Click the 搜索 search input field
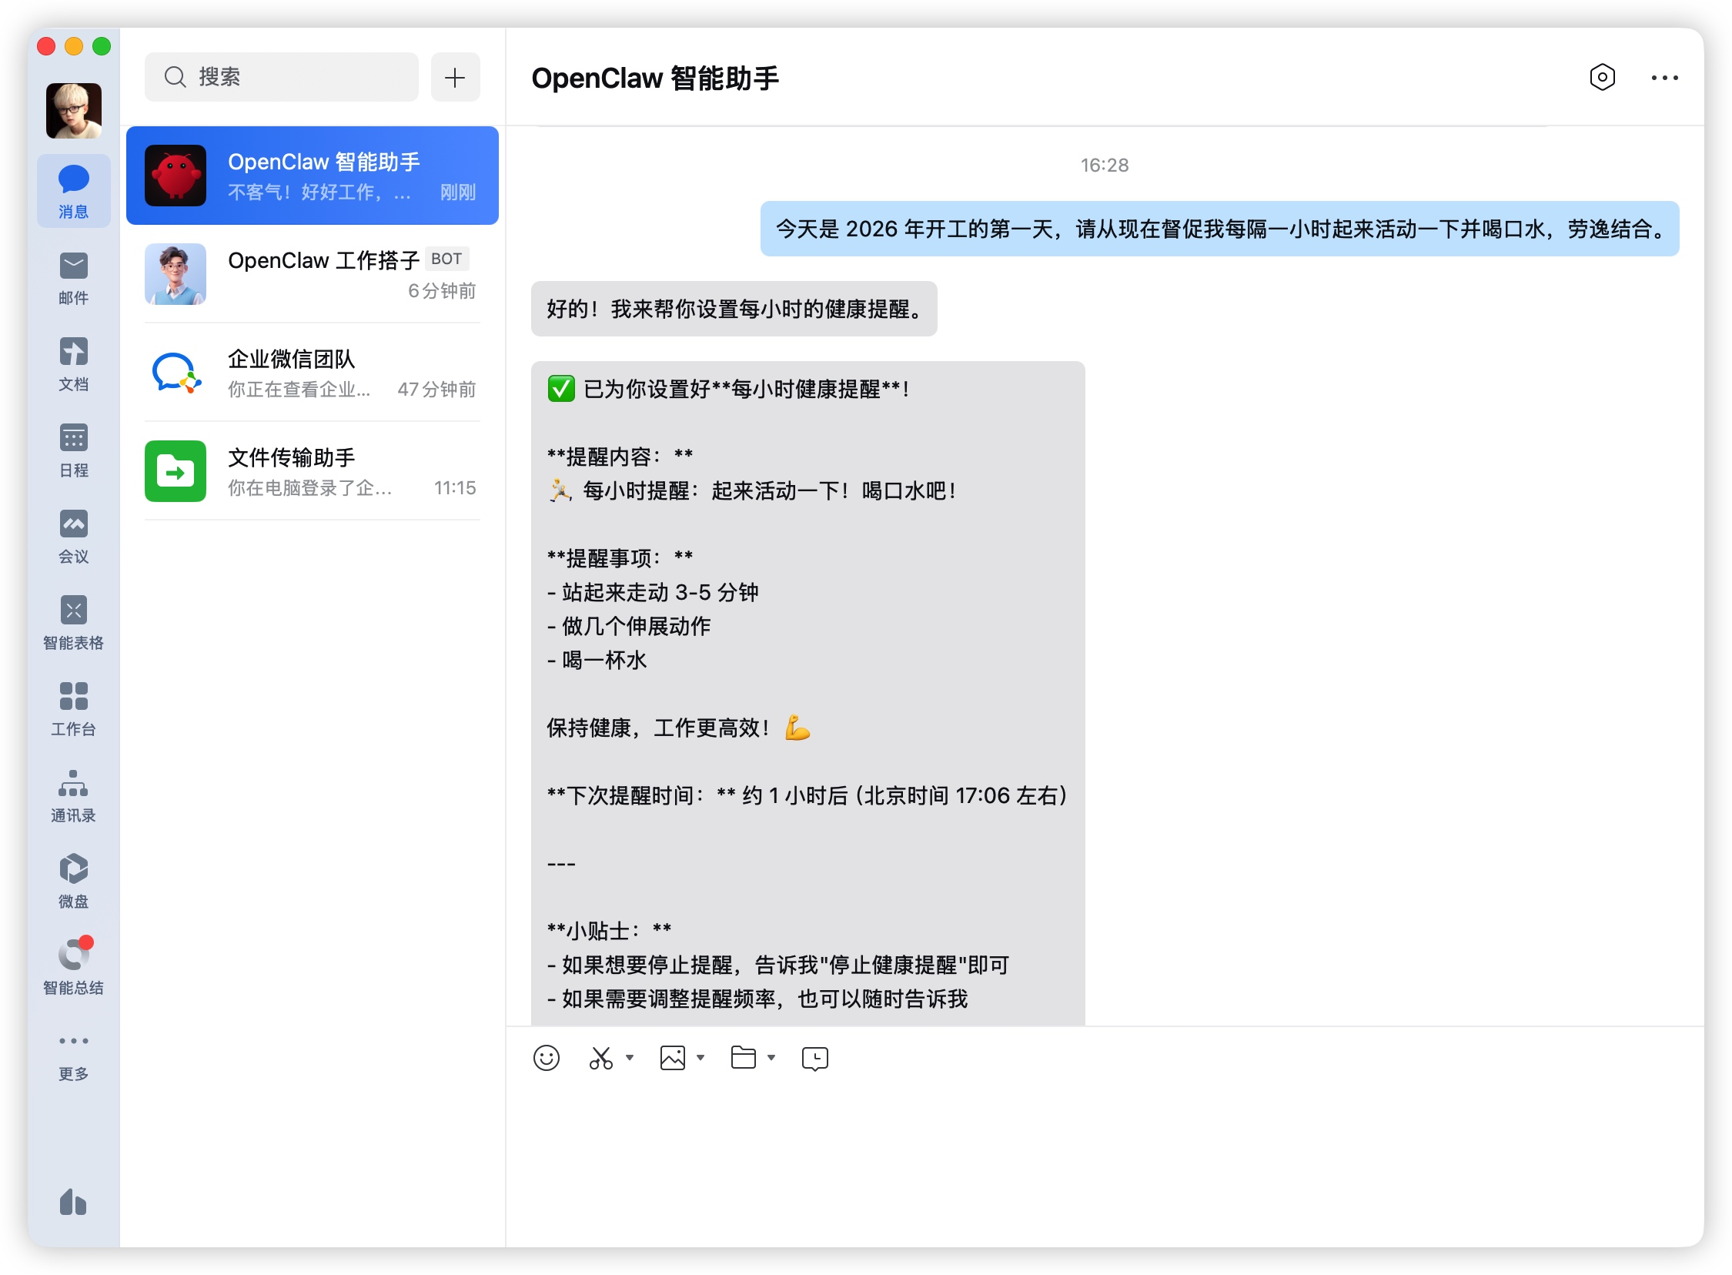The image size is (1732, 1275). click(x=283, y=77)
